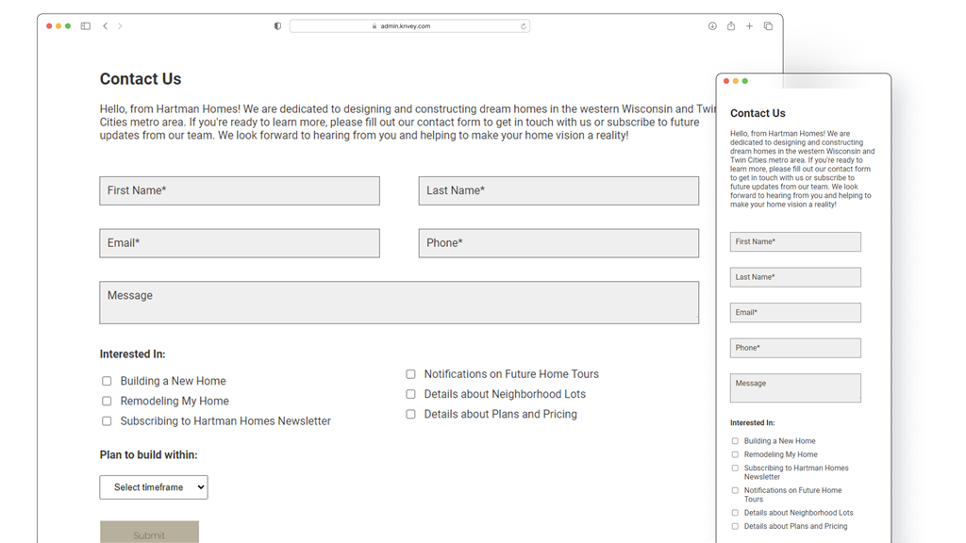Click Message box in small preview window
Screen dimensions: 966x543
(795, 387)
